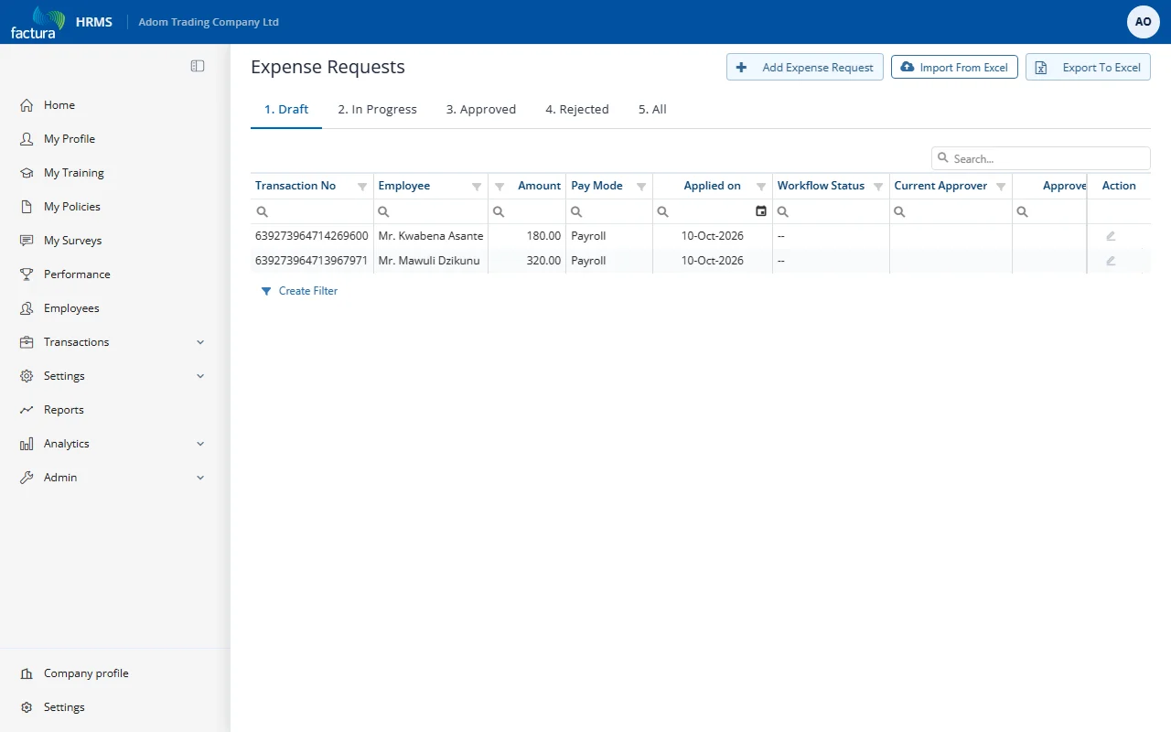This screenshot has width=1171, height=732.
Task: Click the Performance trophy icon
Action: (x=27, y=274)
